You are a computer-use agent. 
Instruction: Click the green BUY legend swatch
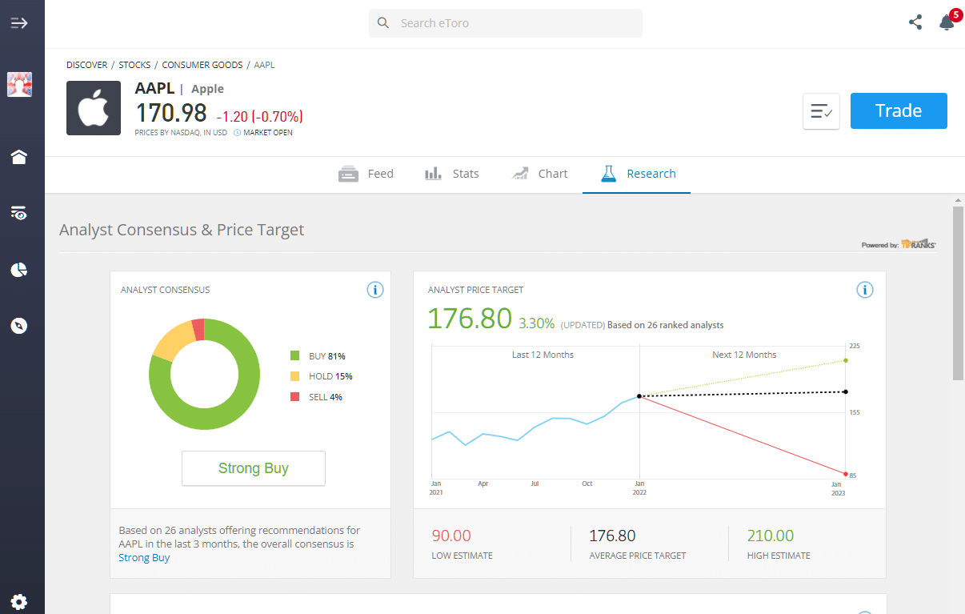[x=294, y=355]
